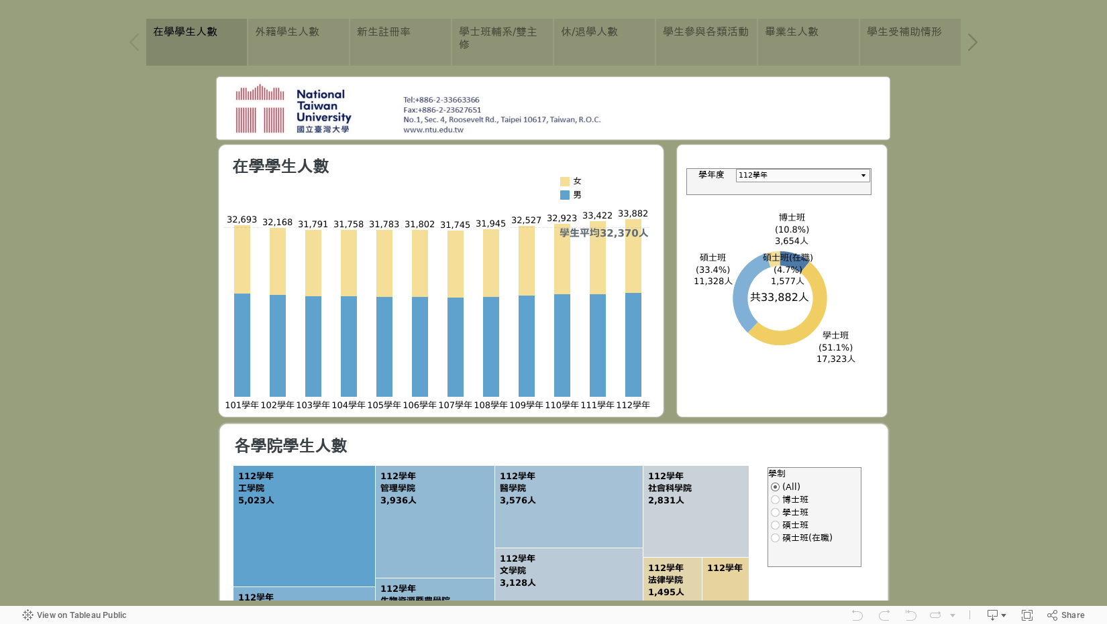The image size is (1107, 624).
Task: Switch to the 學生受補助情形 tab
Action: 910,42
